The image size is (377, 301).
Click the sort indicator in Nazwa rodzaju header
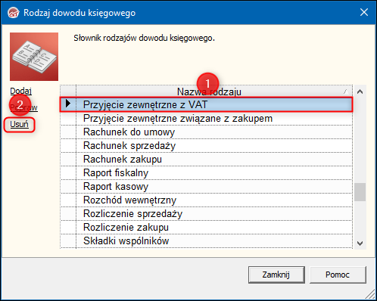pos(346,92)
